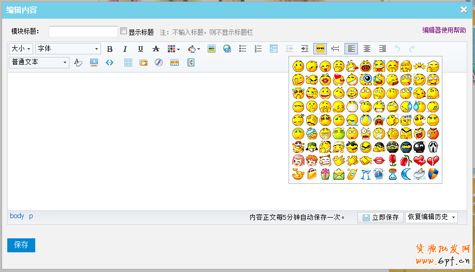This screenshot has width=475, height=272.
Task: Enable the 显示标题 checkbox
Action: pos(123,31)
